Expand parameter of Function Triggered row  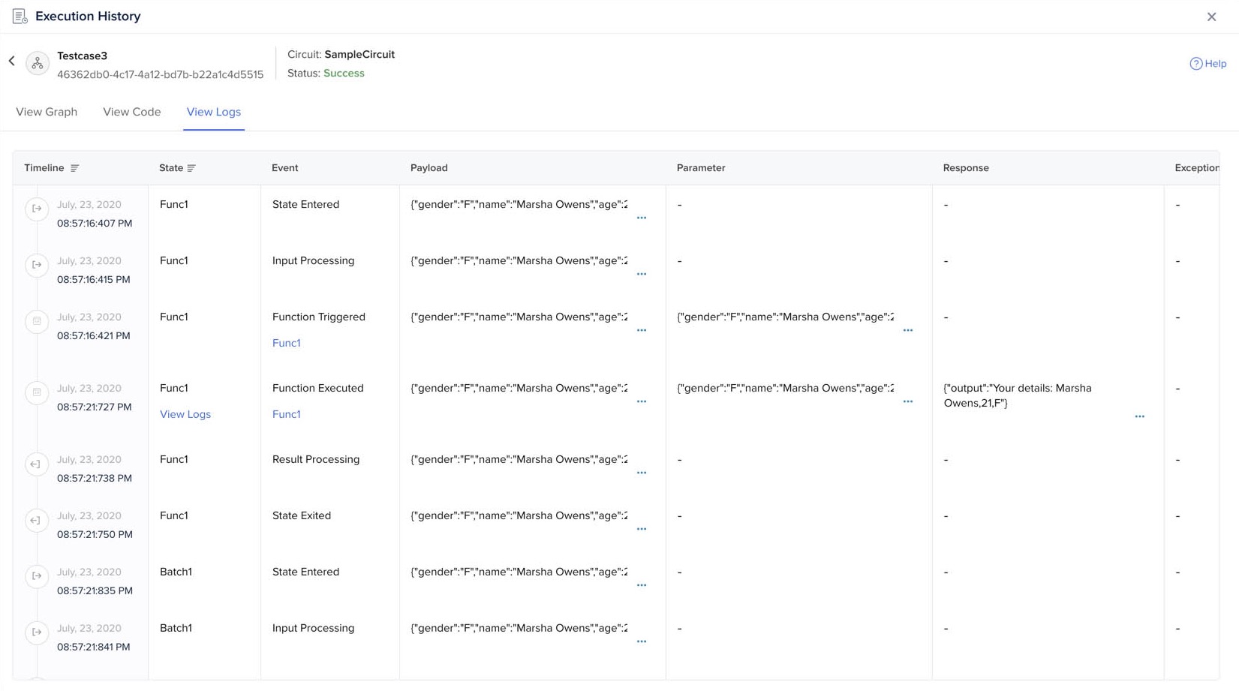point(907,331)
